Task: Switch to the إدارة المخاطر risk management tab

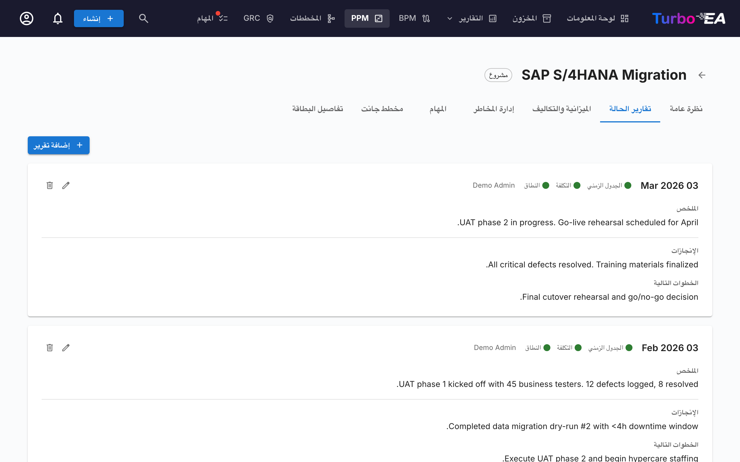Action: pyautogui.click(x=493, y=109)
